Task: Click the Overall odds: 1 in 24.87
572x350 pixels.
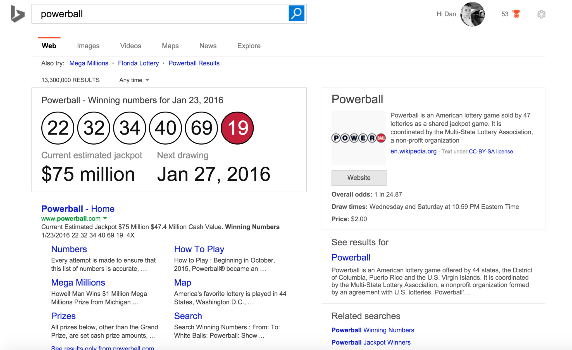Action: pos(367,195)
